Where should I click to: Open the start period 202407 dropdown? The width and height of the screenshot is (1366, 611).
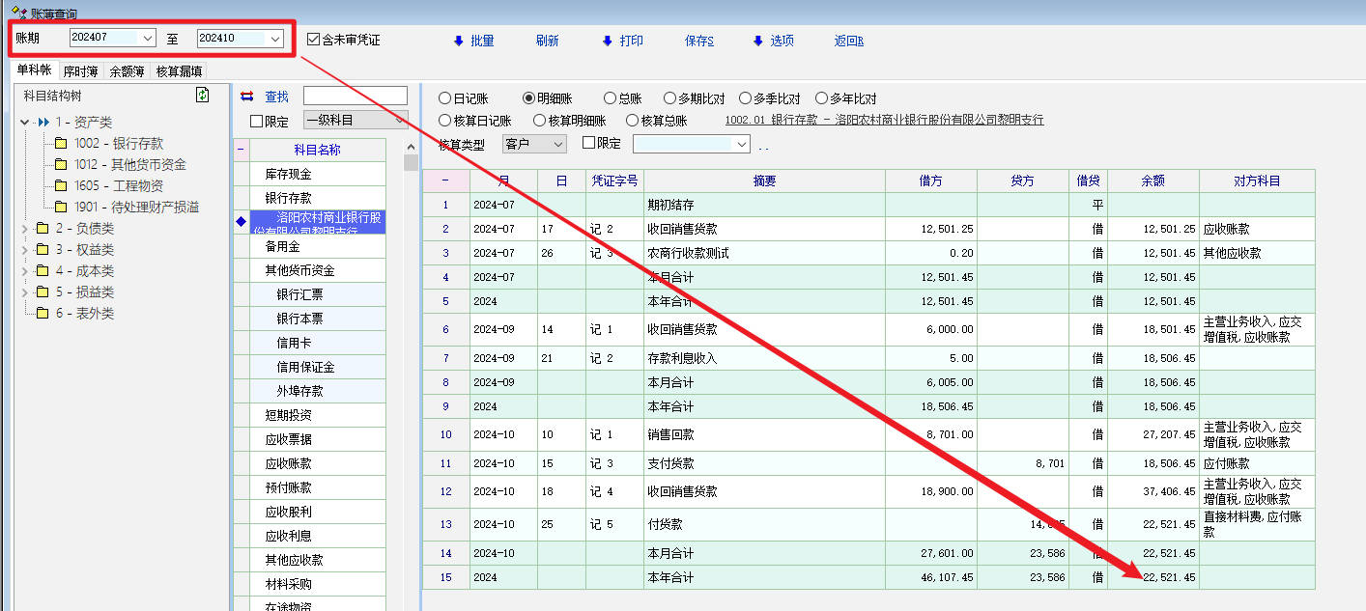(x=148, y=39)
